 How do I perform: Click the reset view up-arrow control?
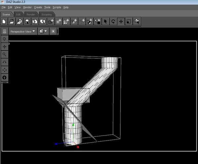[x=5, y=78]
